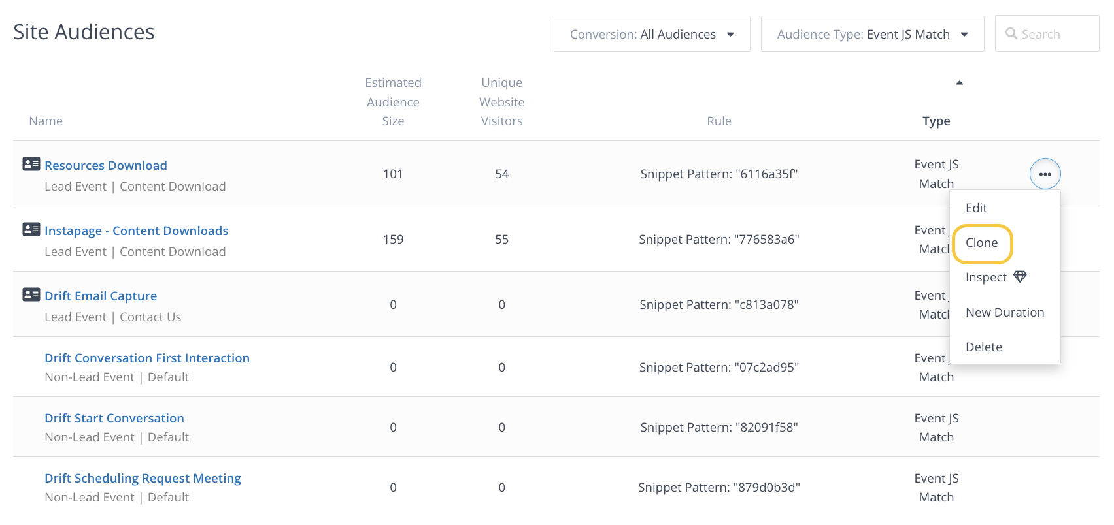Click lead card icon beside Drift Email Capture
This screenshot has height=525, width=1114.
point(31,294)
